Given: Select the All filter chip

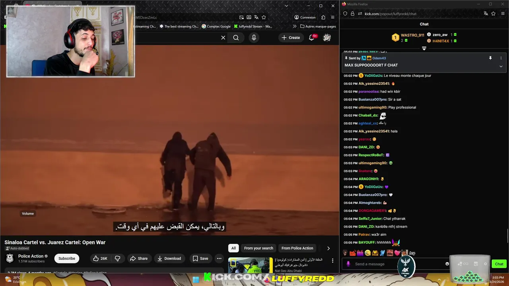Looking at the screenshot, I should 233,248.
